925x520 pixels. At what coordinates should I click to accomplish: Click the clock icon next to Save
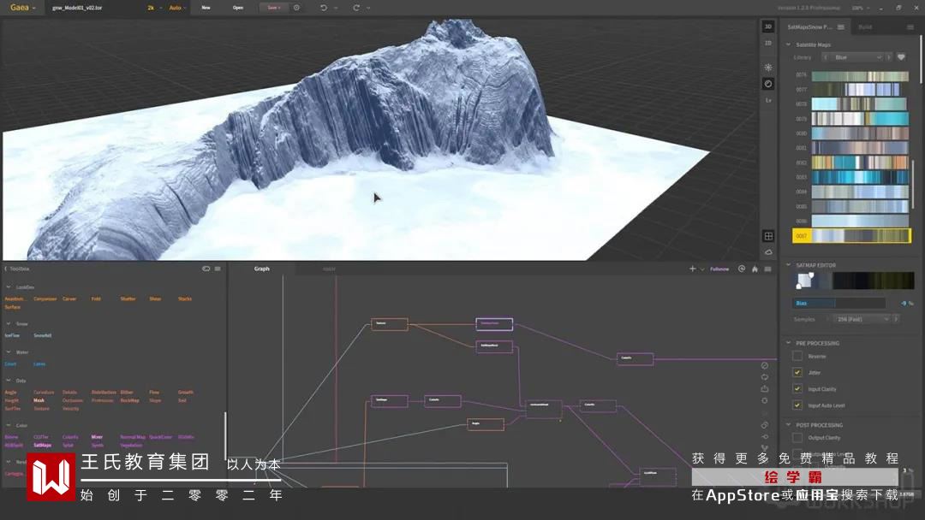coord(296,8)
